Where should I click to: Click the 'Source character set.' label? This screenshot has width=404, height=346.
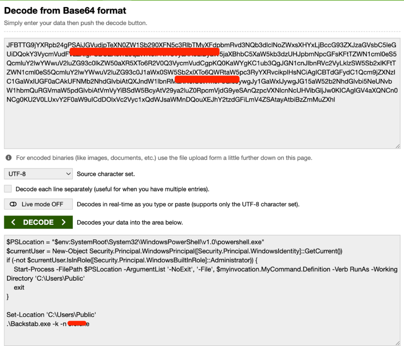[106, 174]
